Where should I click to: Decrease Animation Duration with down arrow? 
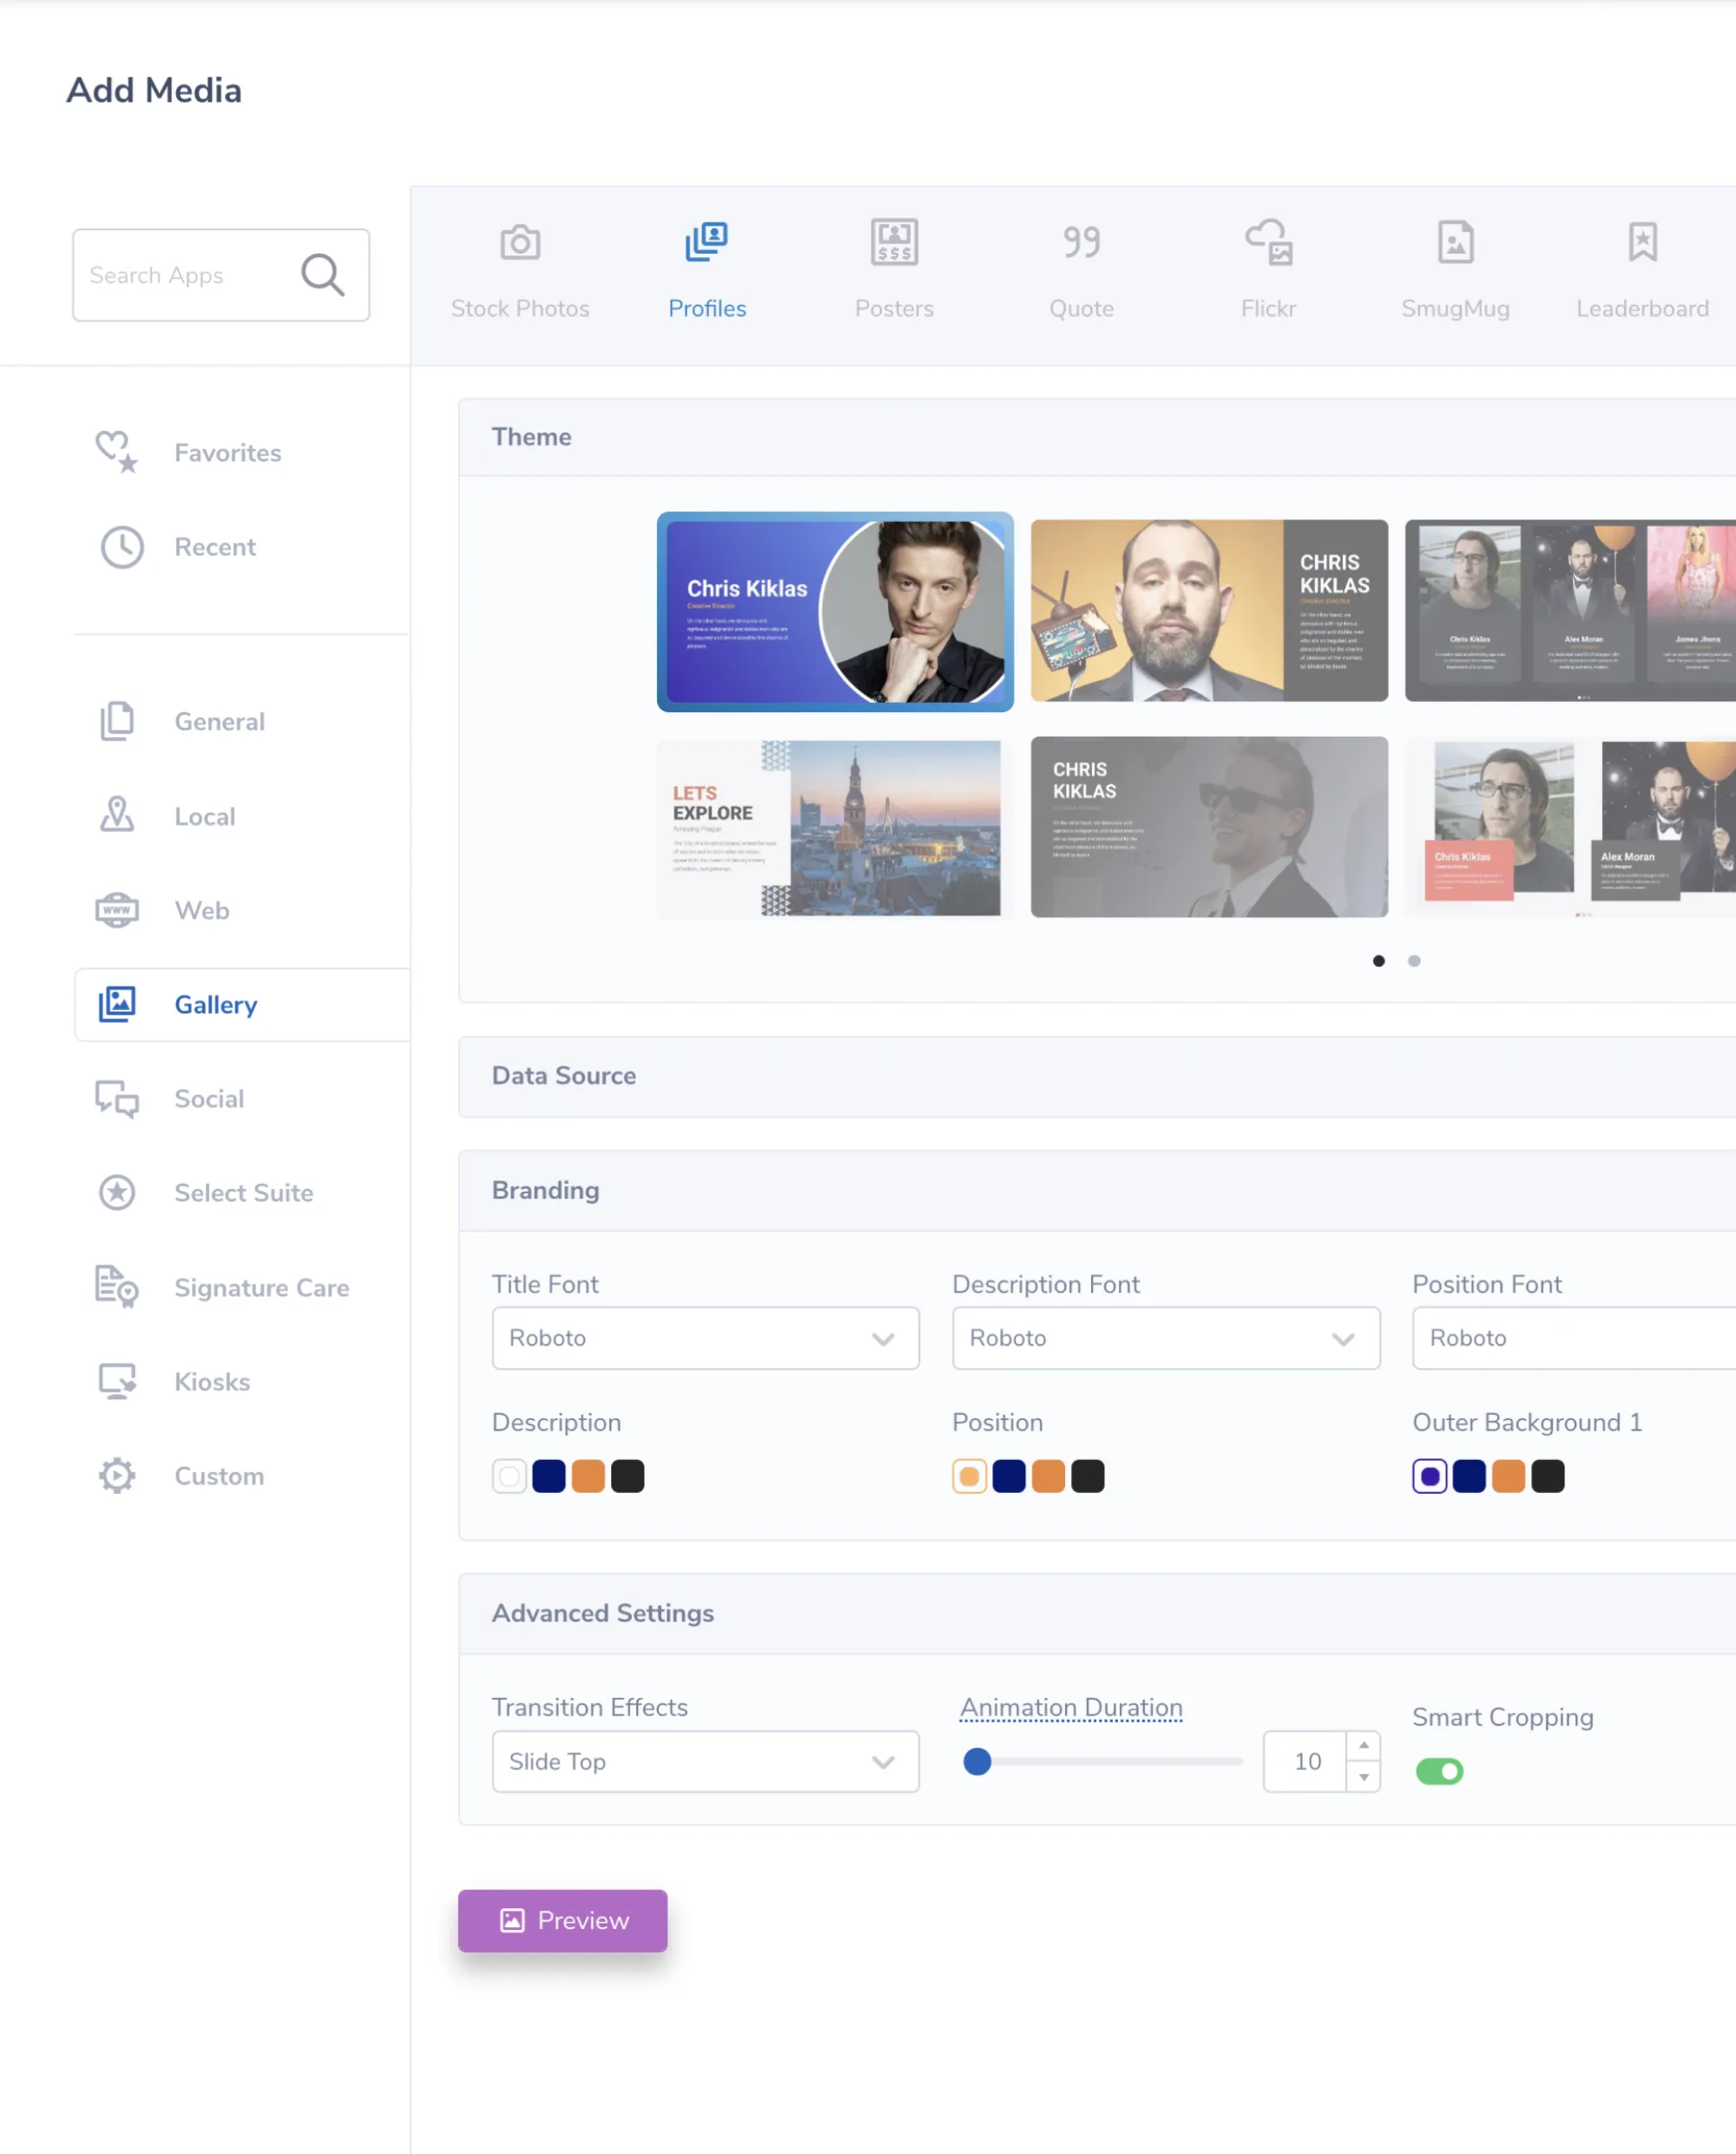point(1363,1777)
